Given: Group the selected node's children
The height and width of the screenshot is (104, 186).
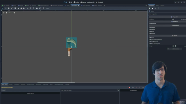Looking at the screenshot, I should [x=40, y=8].
